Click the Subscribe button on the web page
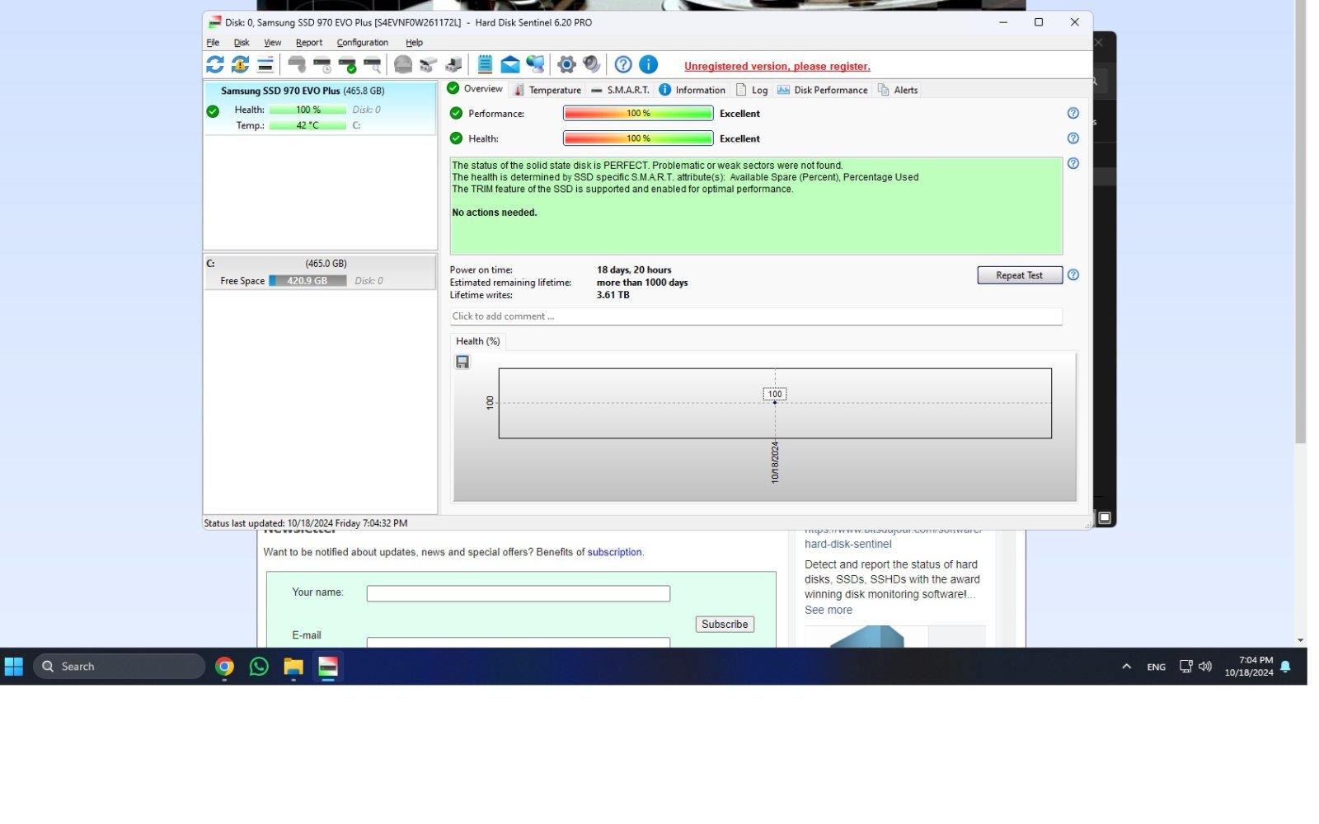The height and width of the screenshot is (824, 1319). coord(725,625)
